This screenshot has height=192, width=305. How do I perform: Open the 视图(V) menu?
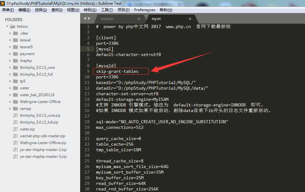click(73, 10)
